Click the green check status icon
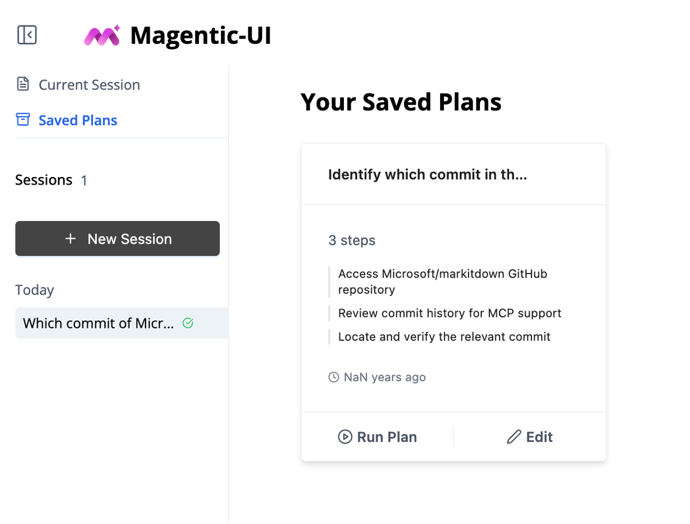The width and height of the screenshot is (690, 524). 187,323
